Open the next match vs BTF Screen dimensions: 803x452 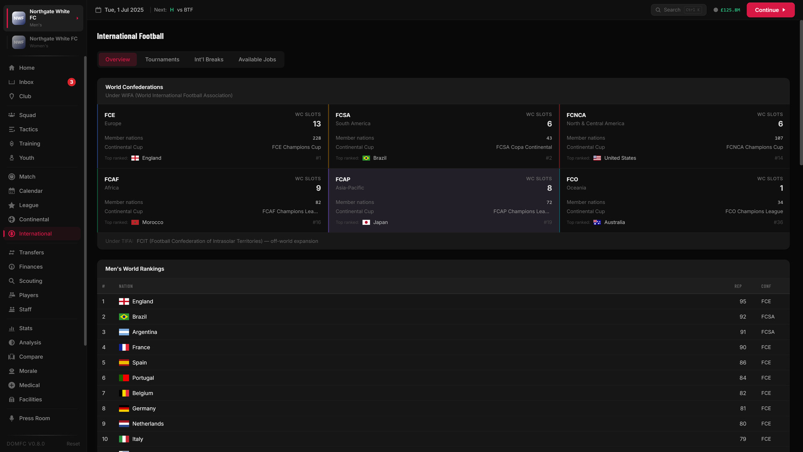coord(182,10)
